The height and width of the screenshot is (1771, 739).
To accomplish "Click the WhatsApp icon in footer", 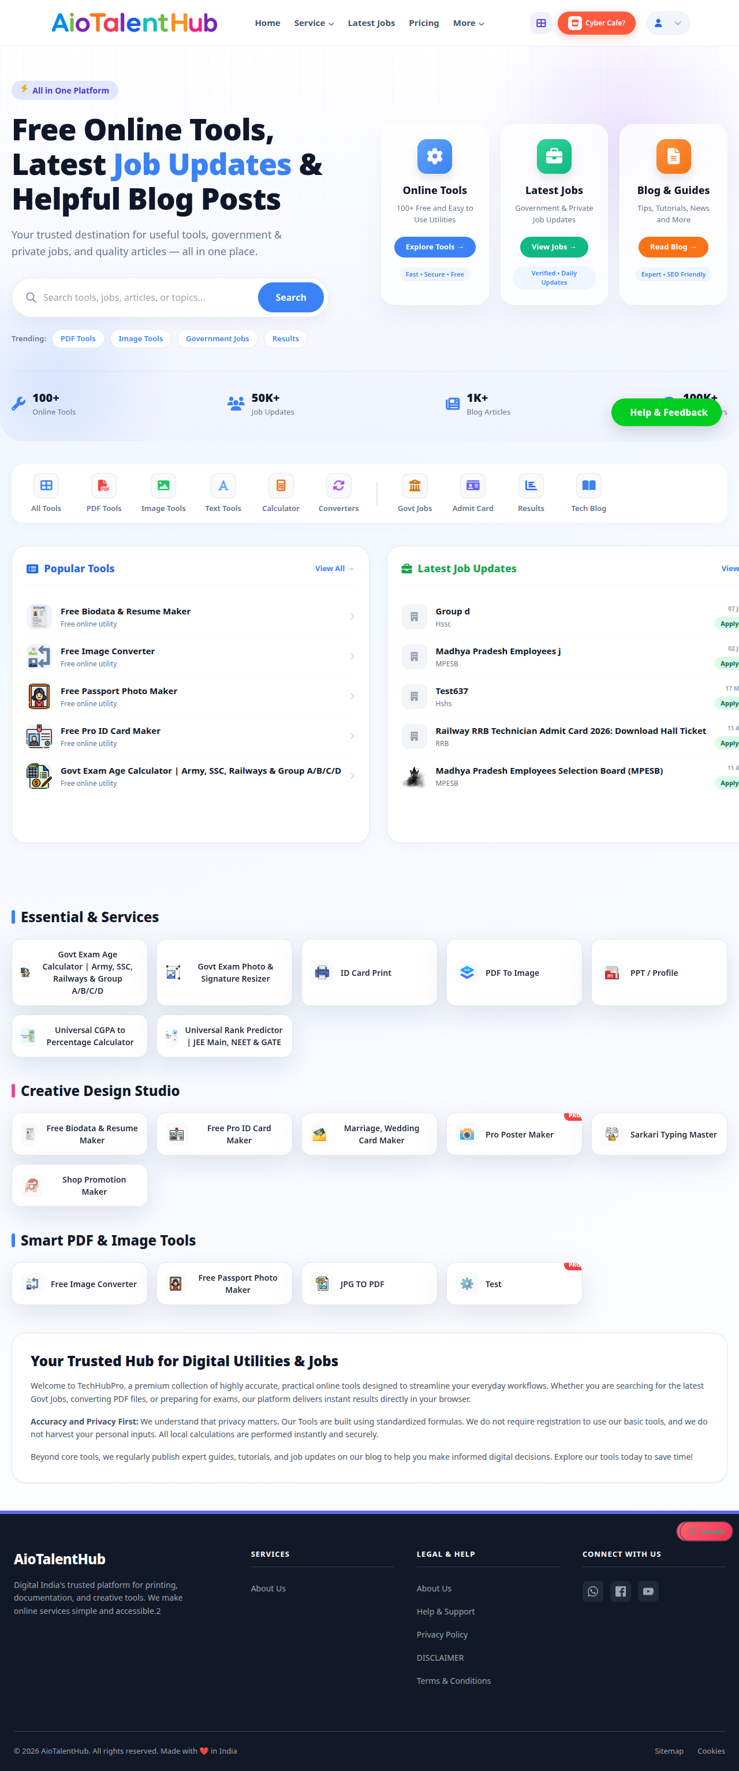I will click(x=592, y=1591).
